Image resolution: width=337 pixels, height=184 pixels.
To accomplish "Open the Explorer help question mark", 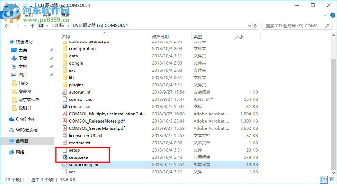I will point(333,15).
